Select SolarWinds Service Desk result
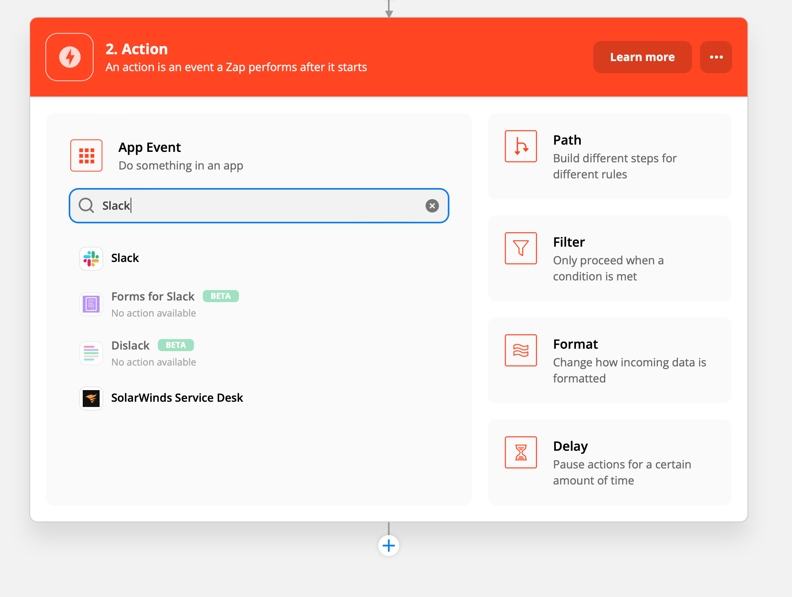 coord(177,398)
